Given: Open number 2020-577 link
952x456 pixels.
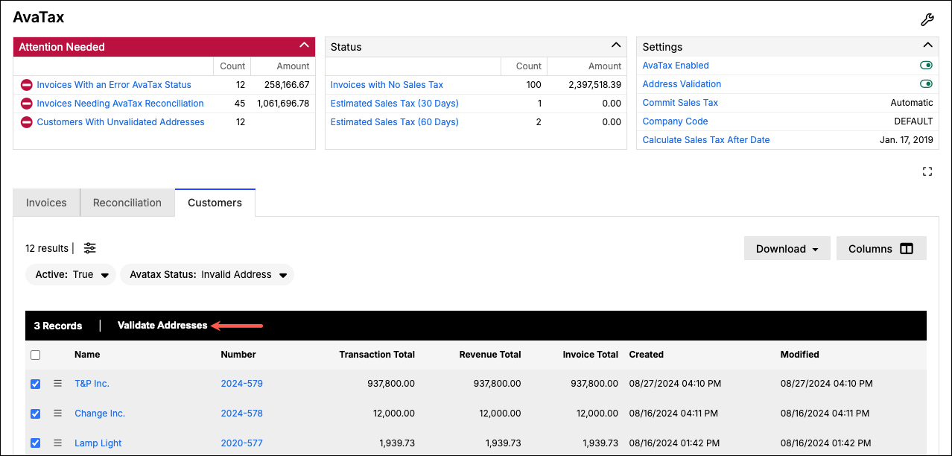Looking at the screenshot, I should click(241, 443).
